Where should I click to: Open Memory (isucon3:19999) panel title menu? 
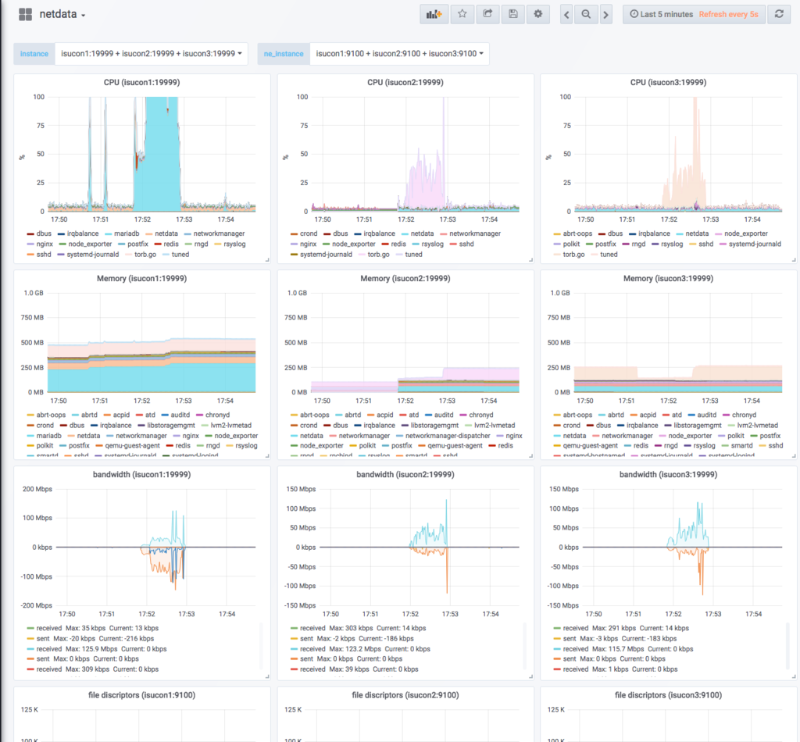669,278
